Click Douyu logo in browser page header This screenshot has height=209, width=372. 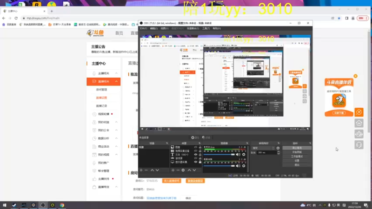point(95,33)
